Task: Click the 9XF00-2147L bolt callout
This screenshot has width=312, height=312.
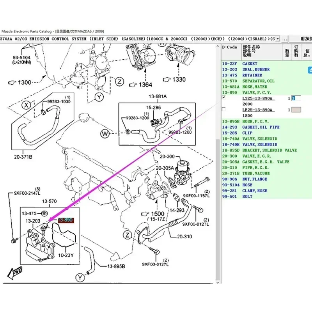Action: [27, 193]
